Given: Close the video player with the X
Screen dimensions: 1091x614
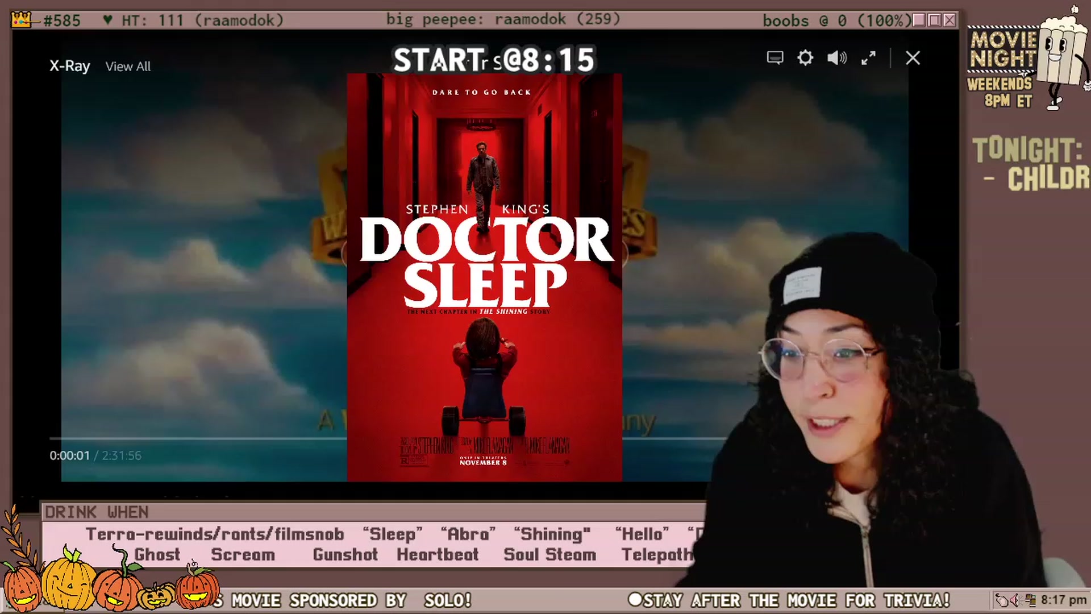Looking at the screenshot, I should click(x=913, y=58).
